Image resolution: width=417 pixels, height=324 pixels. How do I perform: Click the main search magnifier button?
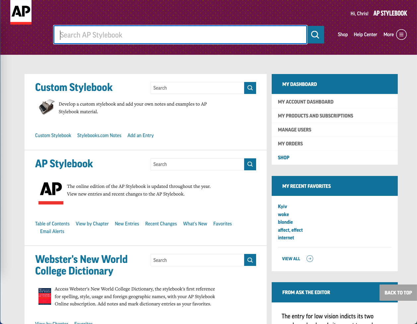coord(315,35)
